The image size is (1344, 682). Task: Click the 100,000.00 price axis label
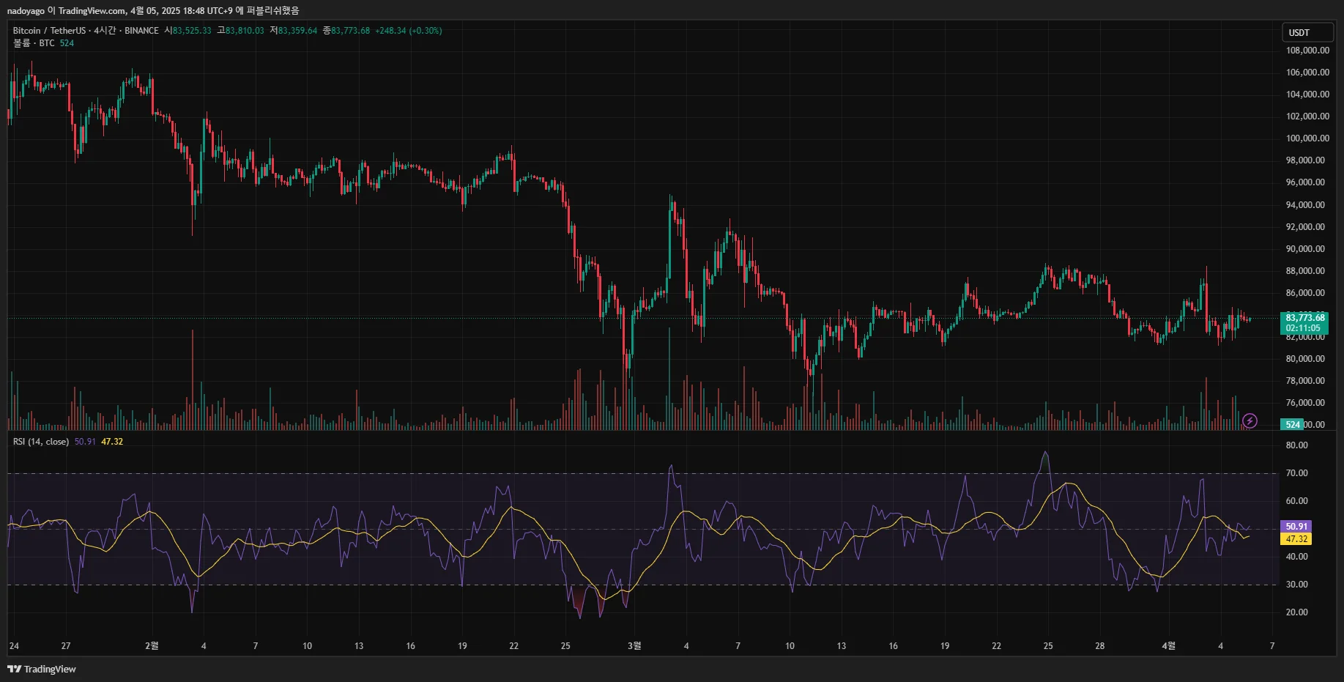(x=1307, y=138)
